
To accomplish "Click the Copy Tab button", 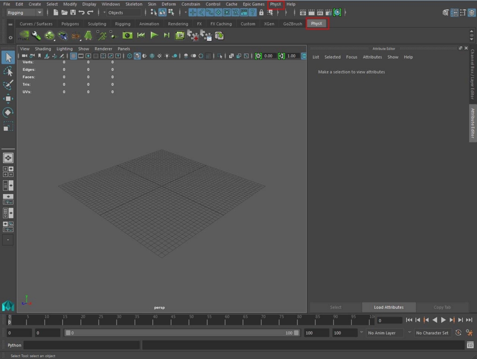I will 443,307.
